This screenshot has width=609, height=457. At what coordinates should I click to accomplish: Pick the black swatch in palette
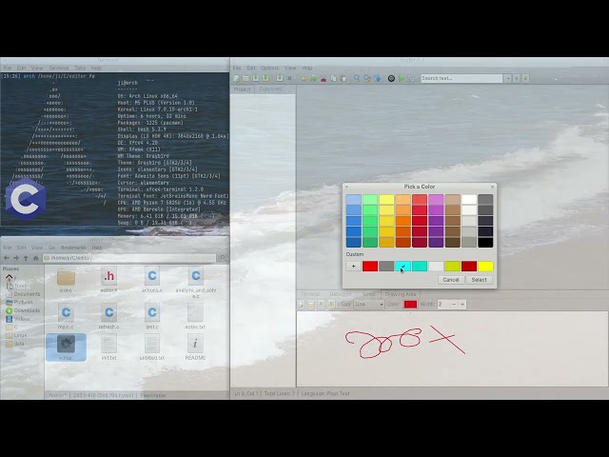(x=485, y=243)
